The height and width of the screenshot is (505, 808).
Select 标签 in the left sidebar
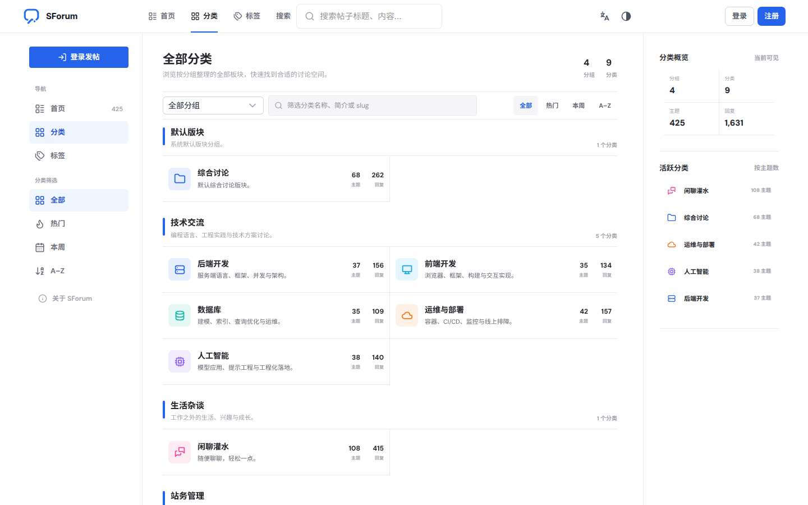click(x=79, y=156)
